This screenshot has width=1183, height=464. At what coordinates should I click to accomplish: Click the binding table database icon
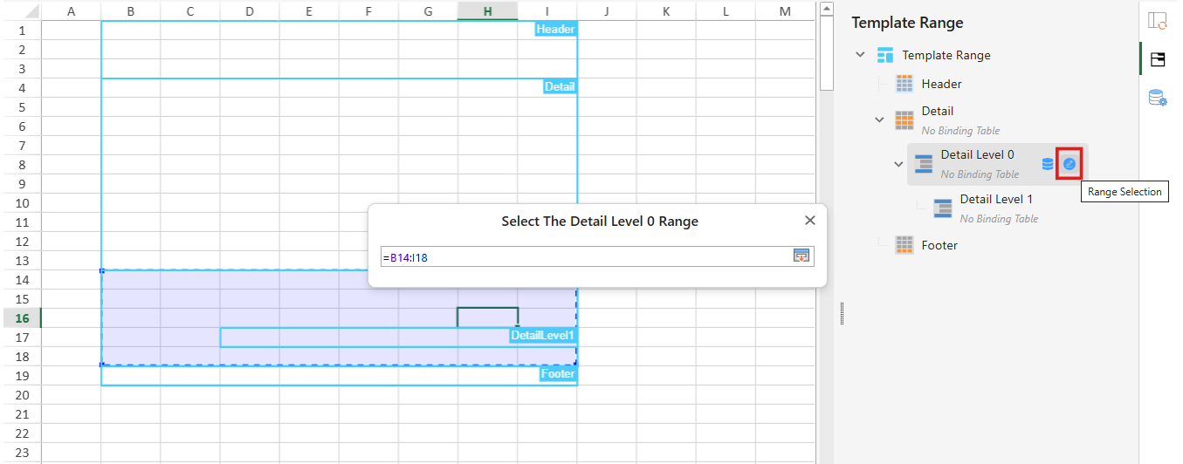1048,164
